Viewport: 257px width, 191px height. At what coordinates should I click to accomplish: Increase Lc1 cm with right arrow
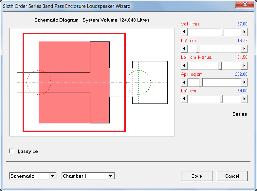tap(244, 49)
